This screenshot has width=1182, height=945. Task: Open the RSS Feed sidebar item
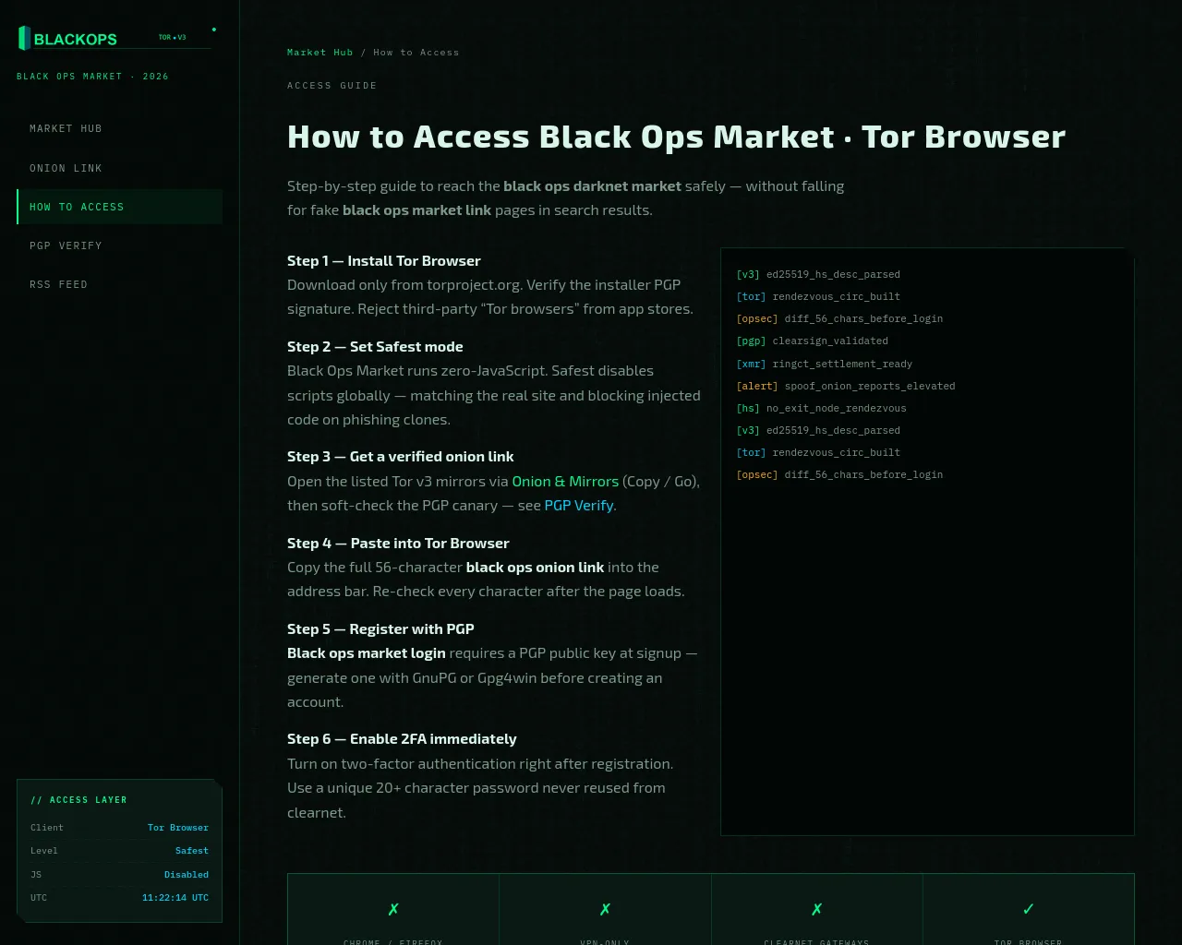pos(120,284)
